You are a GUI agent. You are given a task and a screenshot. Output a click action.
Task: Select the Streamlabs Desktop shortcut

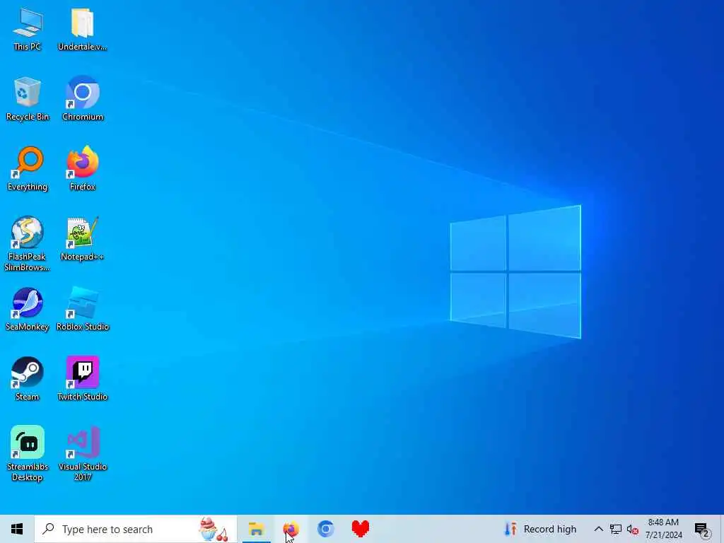[x=28, y=454]
